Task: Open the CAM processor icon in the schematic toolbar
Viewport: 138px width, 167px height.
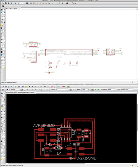Action: pos(12,3)
